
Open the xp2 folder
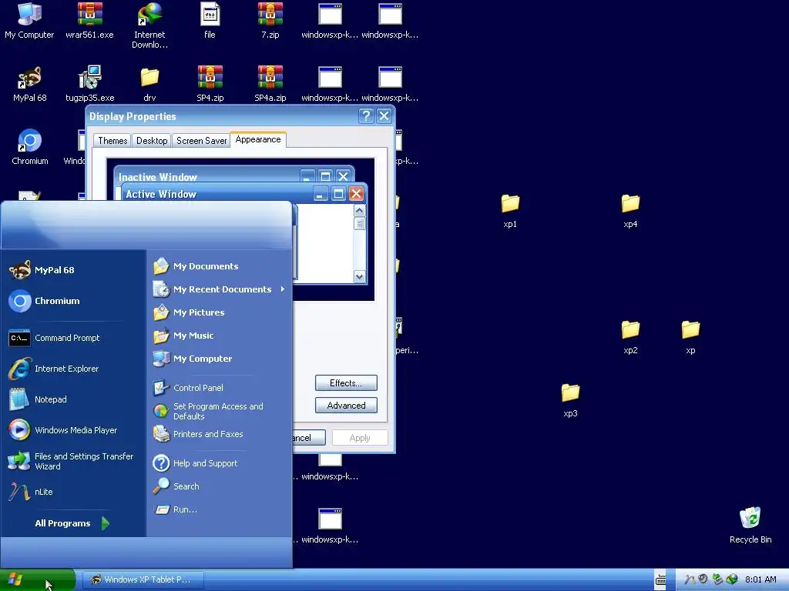click(630, 337)
